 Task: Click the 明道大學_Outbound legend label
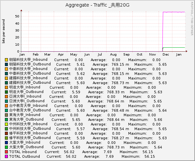coord(26,92)
